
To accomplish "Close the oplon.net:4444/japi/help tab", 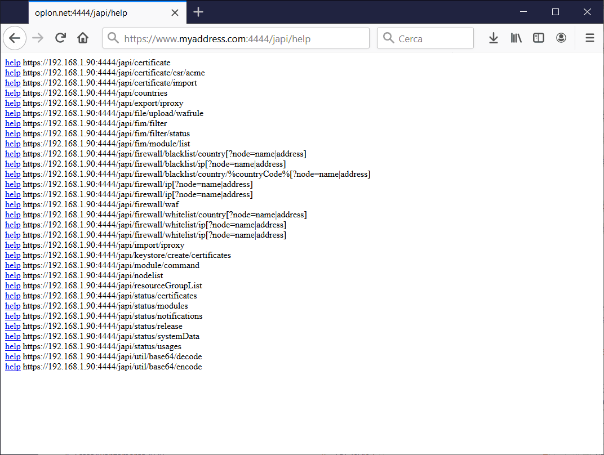I will [x=175, y=13].
